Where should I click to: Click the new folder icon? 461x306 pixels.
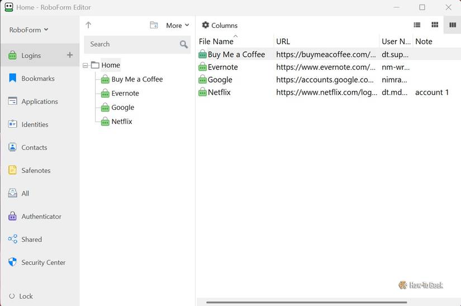(x=154, y=25)
